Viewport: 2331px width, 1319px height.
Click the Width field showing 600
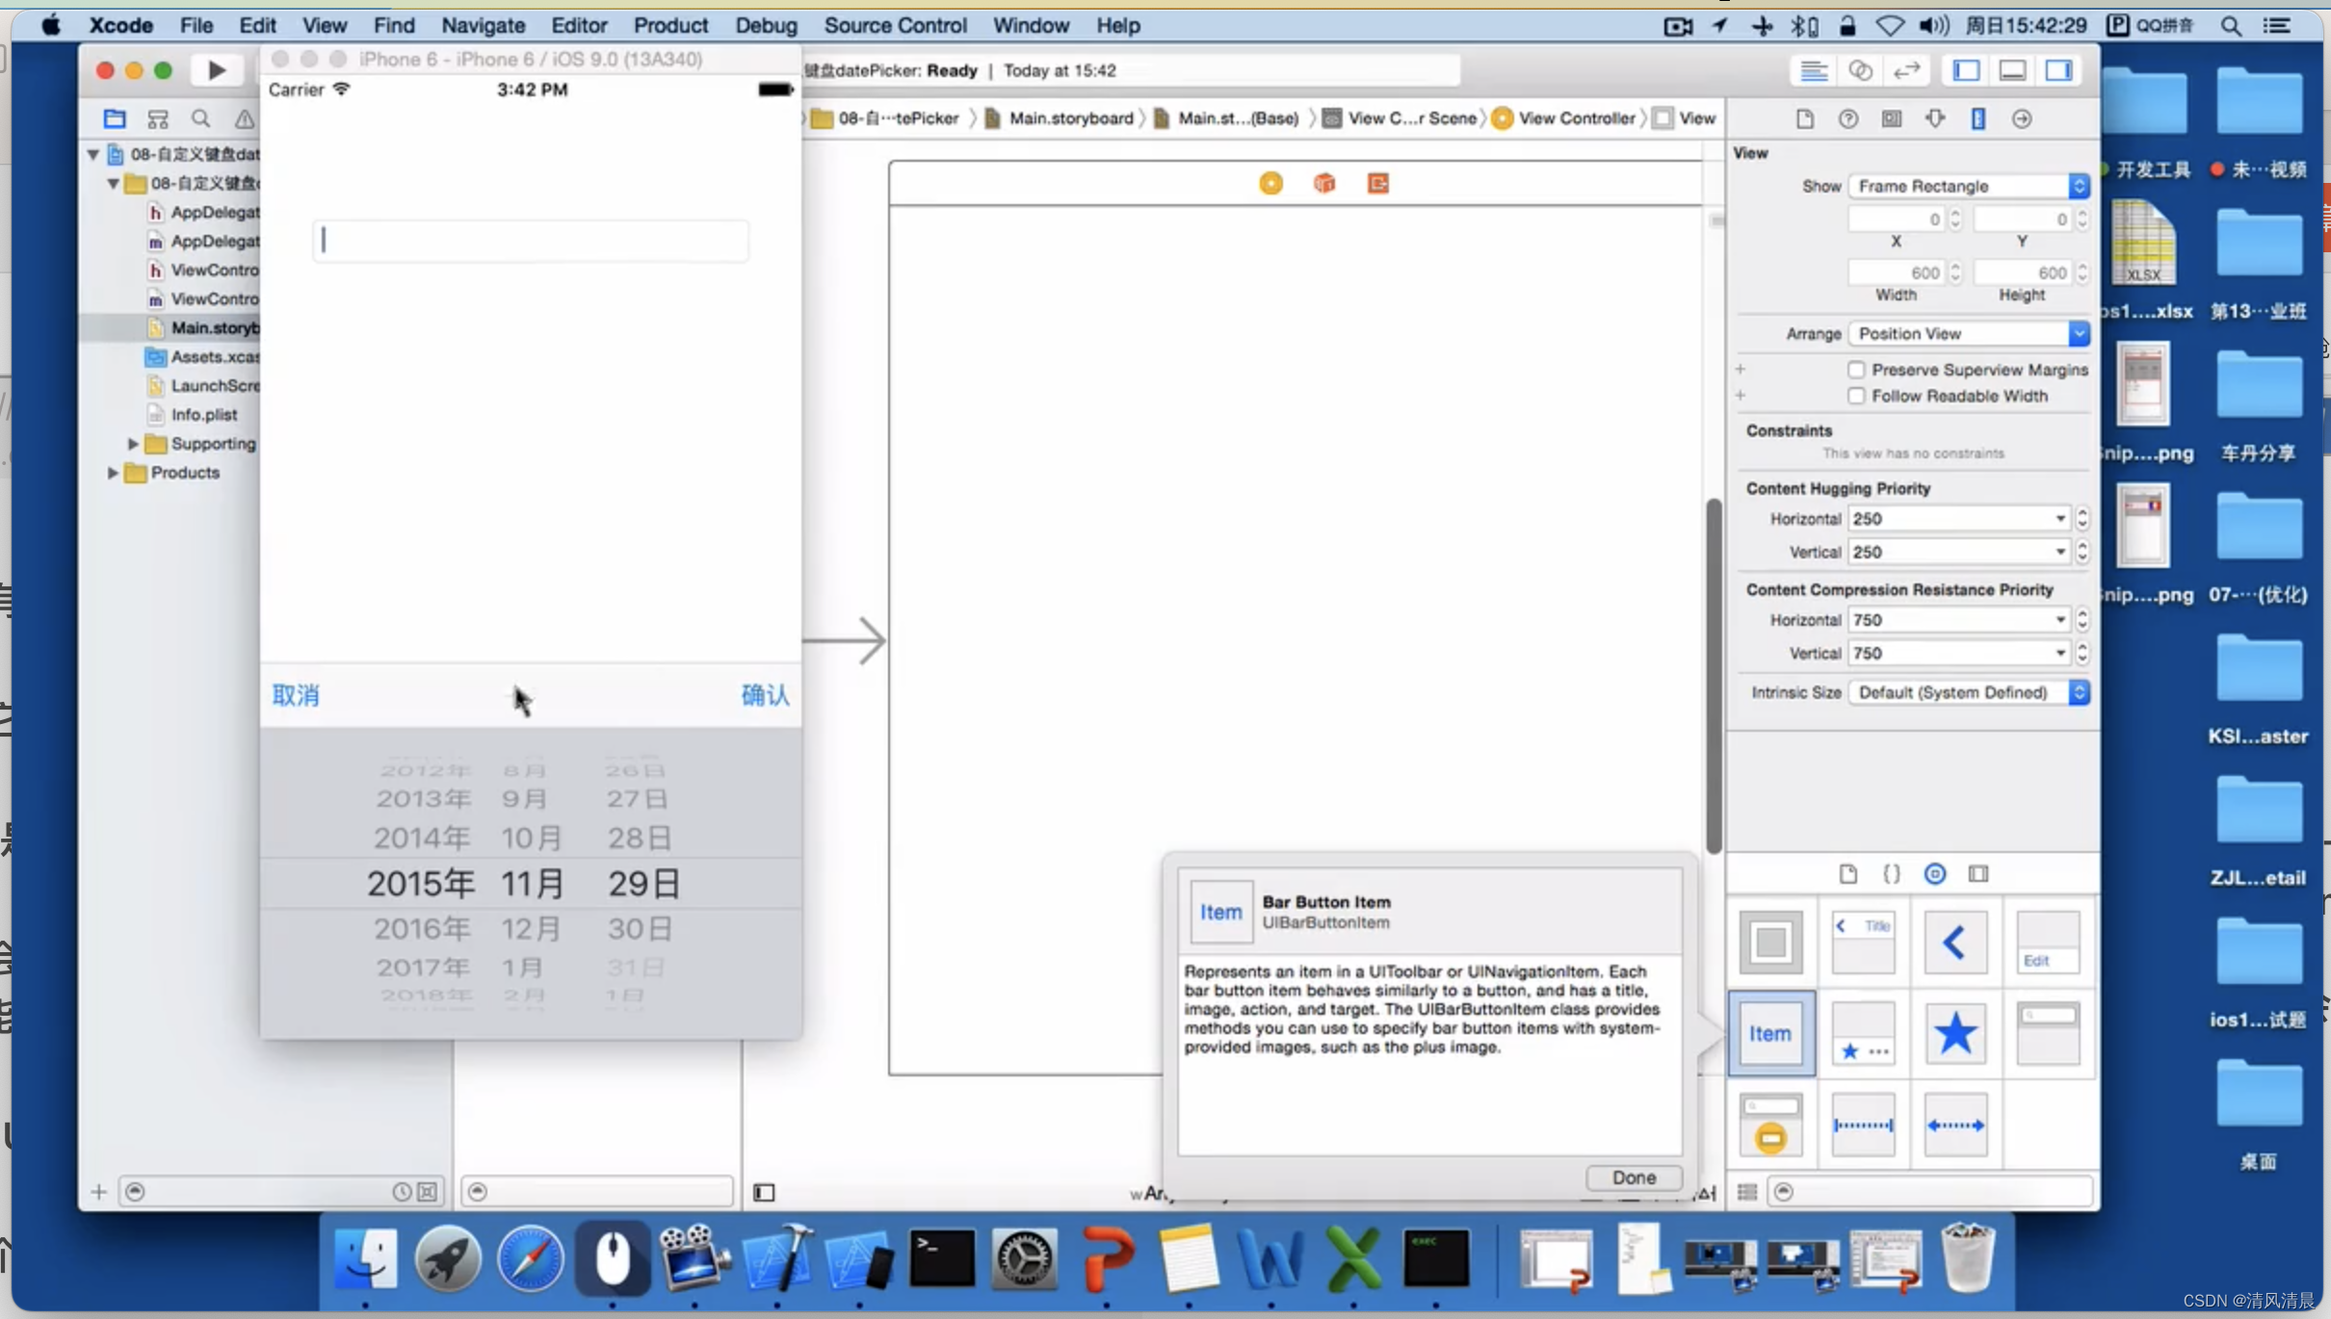pyautogui.click(x=1897, y=272)
